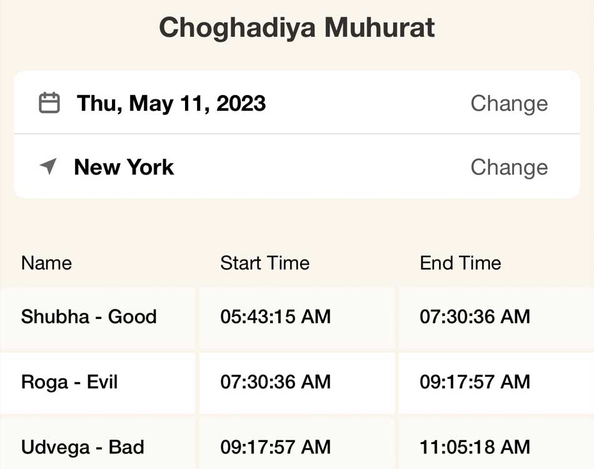Viewport: 594px width, 469px height.
Task: Click the date and location settings card divider
Action: 297,134
